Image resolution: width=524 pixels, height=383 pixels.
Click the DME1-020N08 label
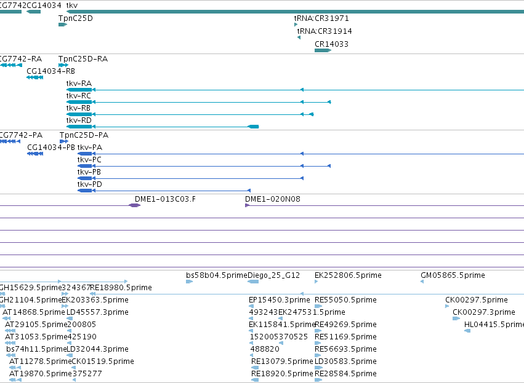tap(272, 199)
